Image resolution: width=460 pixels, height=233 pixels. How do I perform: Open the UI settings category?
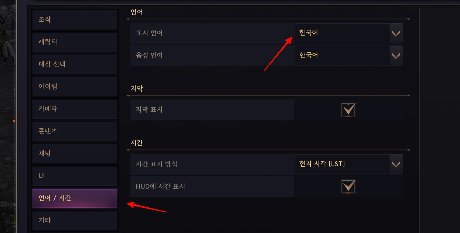click(x=75, y=176)
